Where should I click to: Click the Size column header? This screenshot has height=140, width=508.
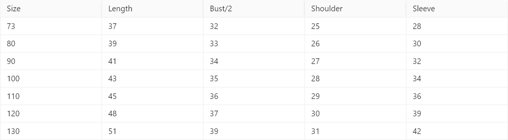pos(51,9)
